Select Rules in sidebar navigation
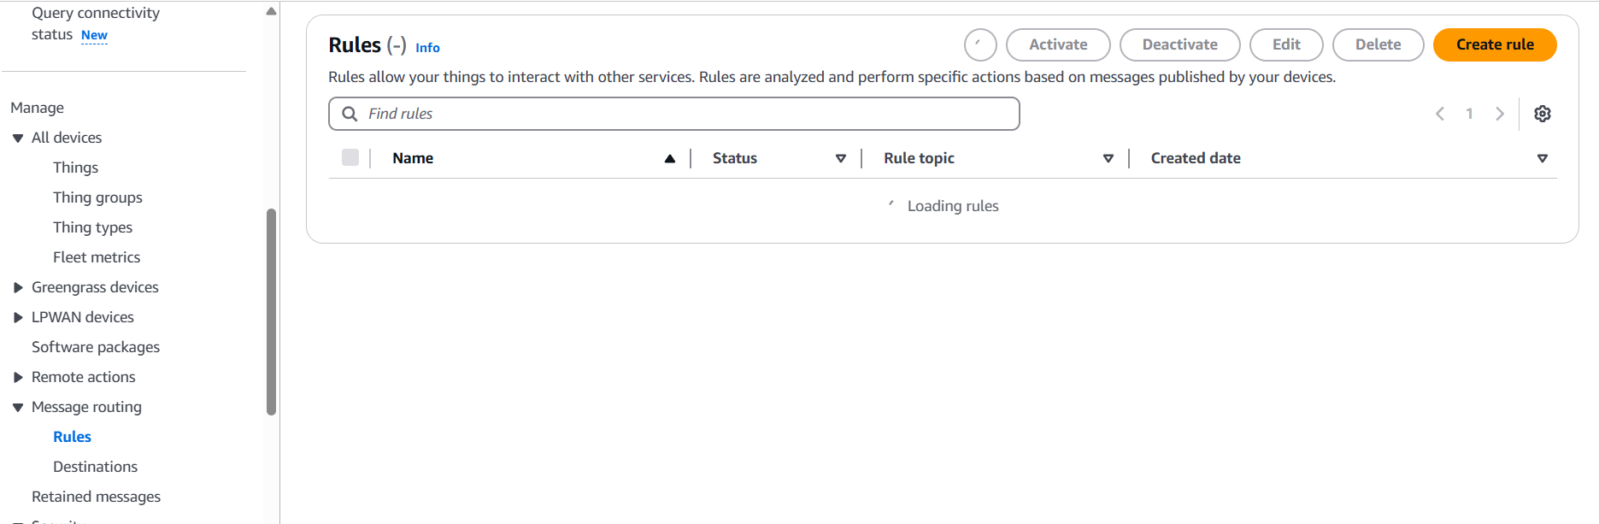 (x=72, y=437)
